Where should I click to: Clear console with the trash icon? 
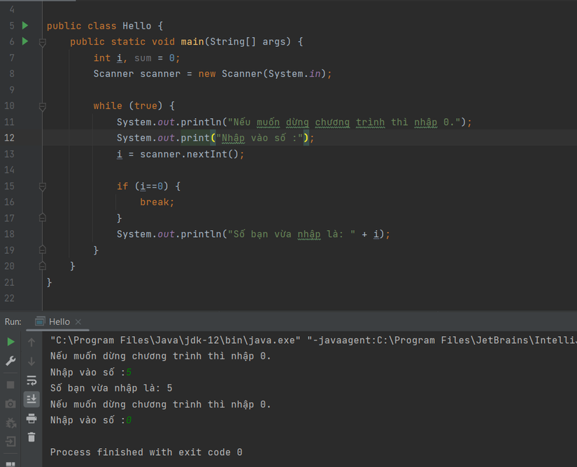coord(31,437)
